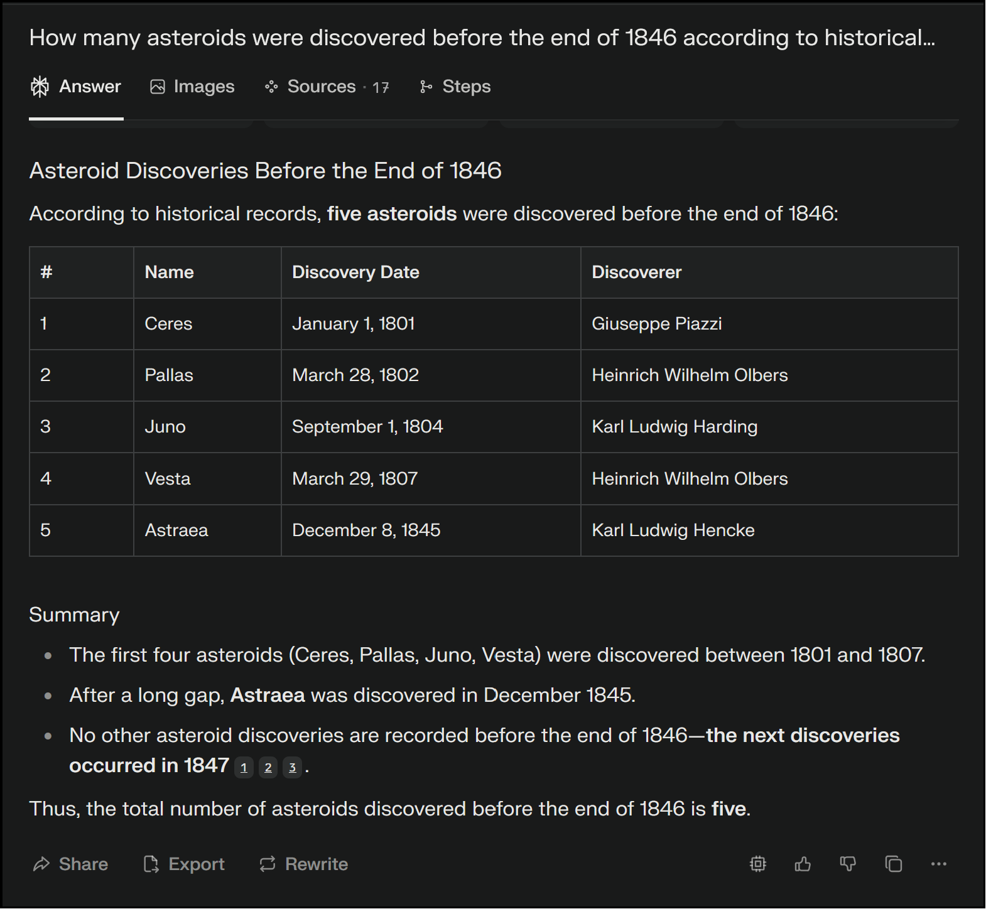
Task: Open citation number 3
Action: tap(292, 767)
